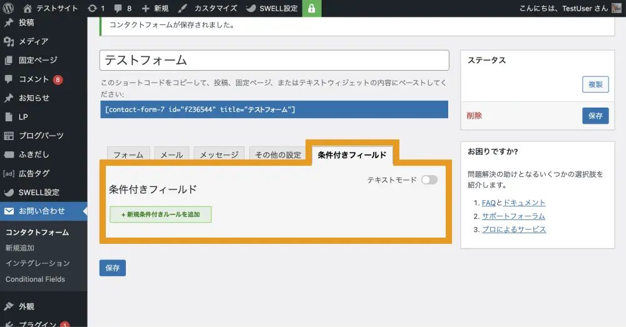626x327 pixels.
Task: Toggle the テキストモード switch
Action: [429, 180]
